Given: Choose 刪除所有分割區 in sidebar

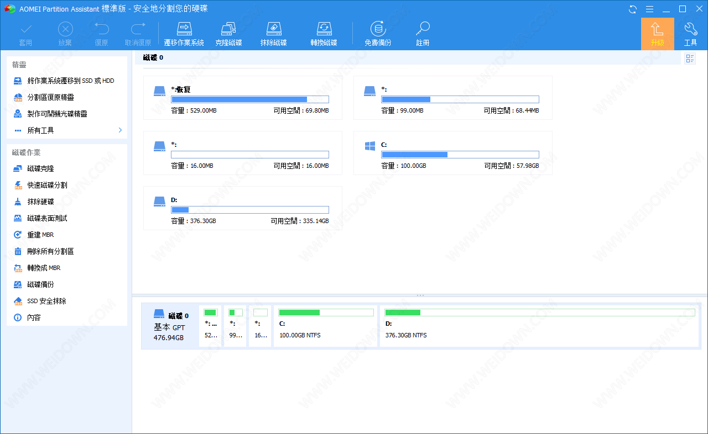Looking at the screenshot, I should click(67, 251).
